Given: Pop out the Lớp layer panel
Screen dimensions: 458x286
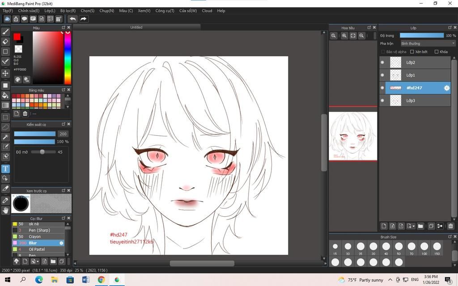Looking at the screenshot, I should coord(450,27).
